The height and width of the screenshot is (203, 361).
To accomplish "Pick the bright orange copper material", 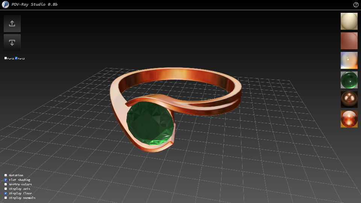I will click(349, 119).
